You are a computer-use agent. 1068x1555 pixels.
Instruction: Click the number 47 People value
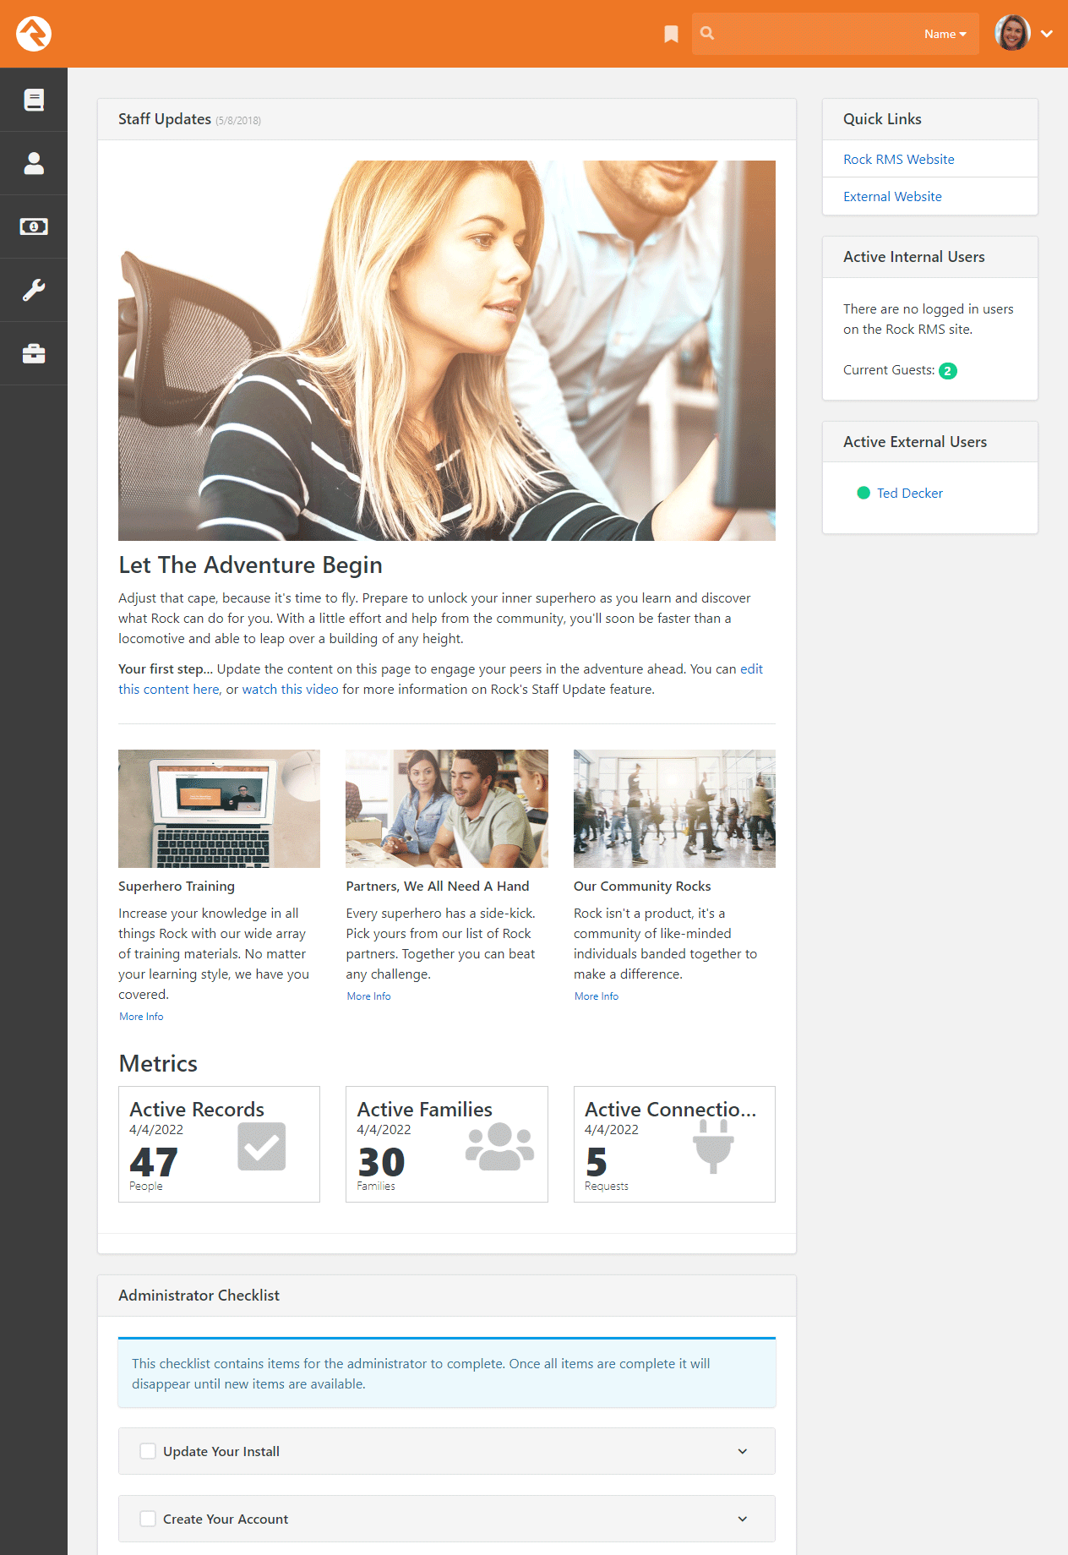tap(154, 1163)
